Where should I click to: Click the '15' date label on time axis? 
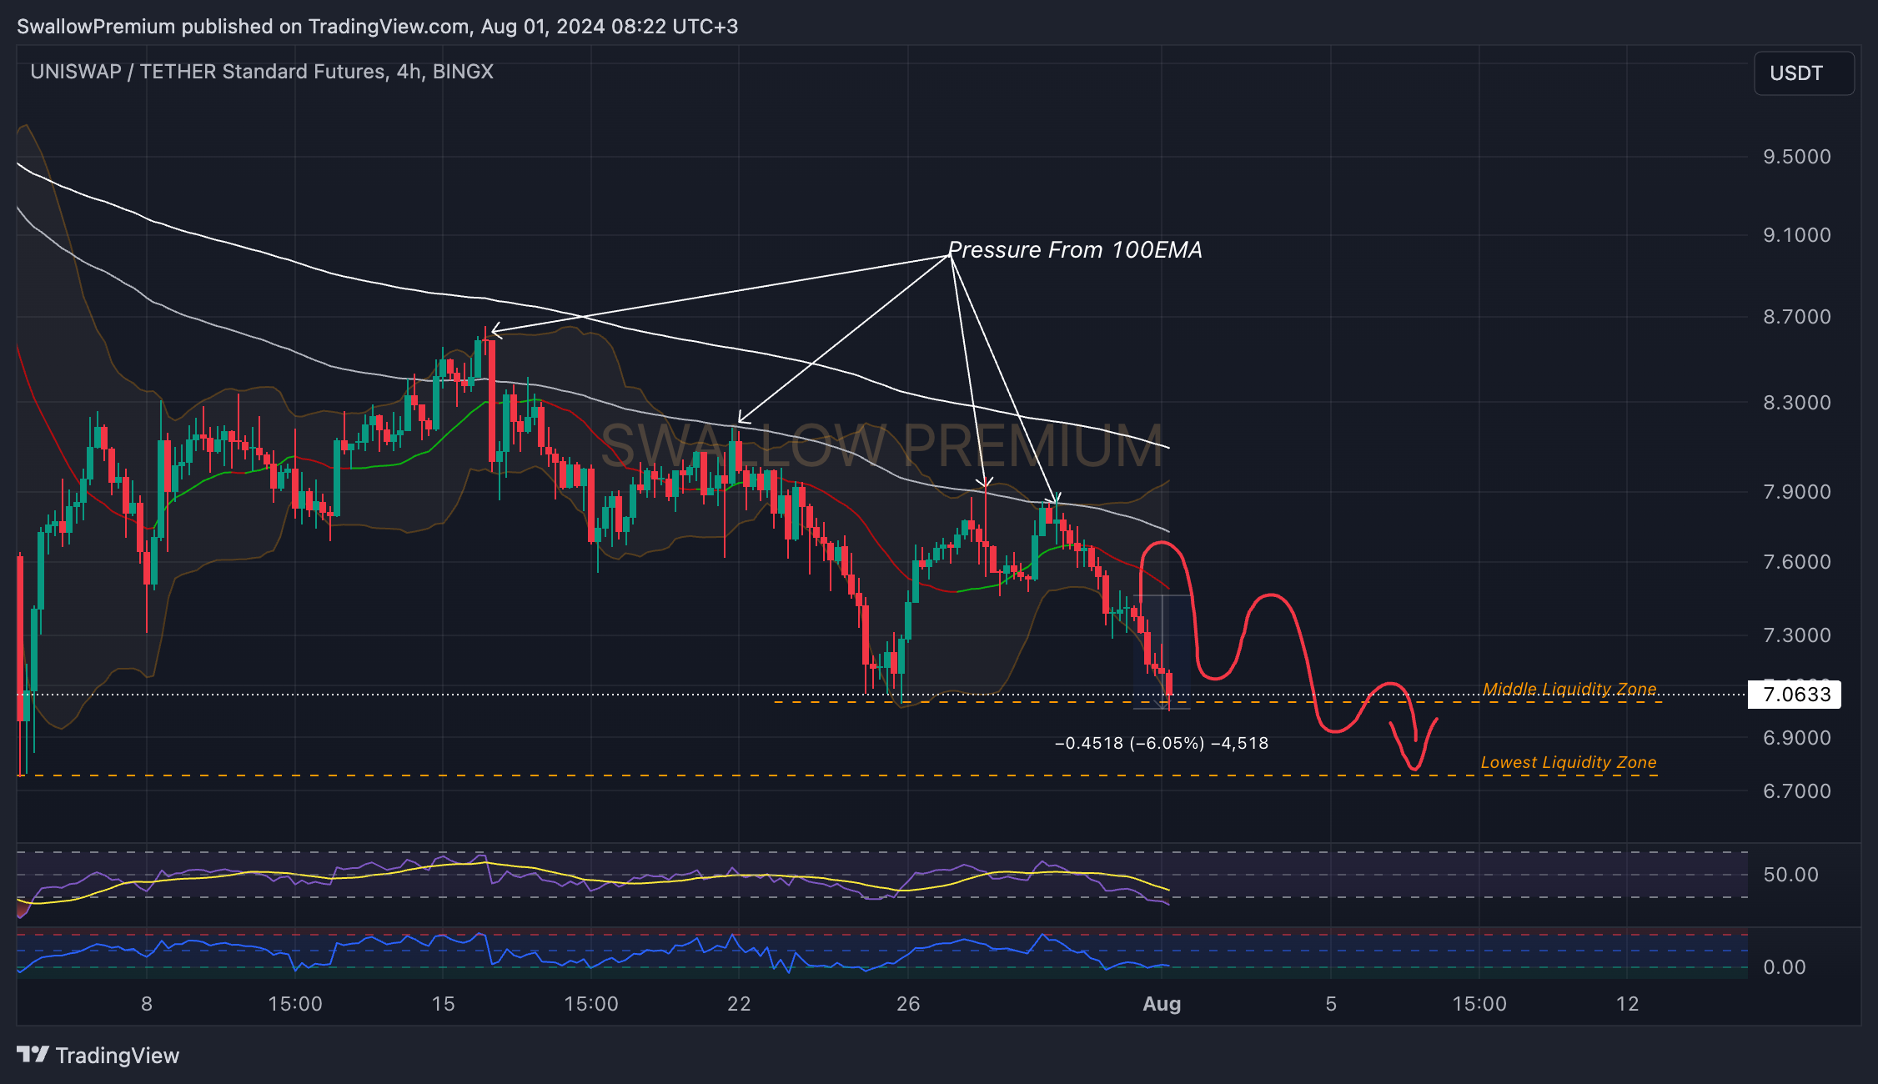tap(443, 1004)
